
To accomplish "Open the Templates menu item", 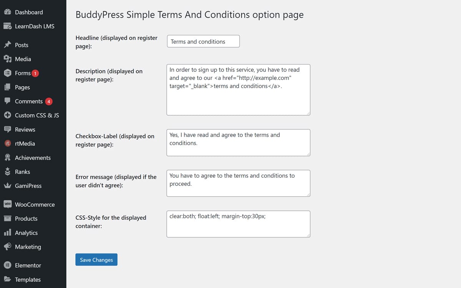I will 28,280.
